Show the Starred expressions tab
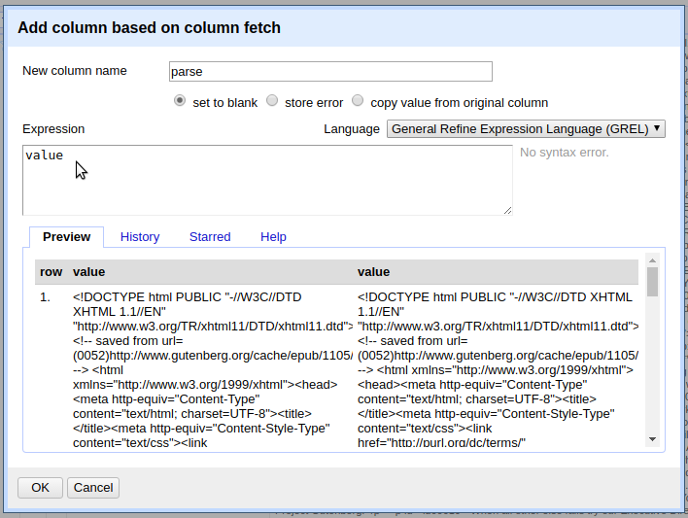The image size is (688, 518). pos(210,236)
